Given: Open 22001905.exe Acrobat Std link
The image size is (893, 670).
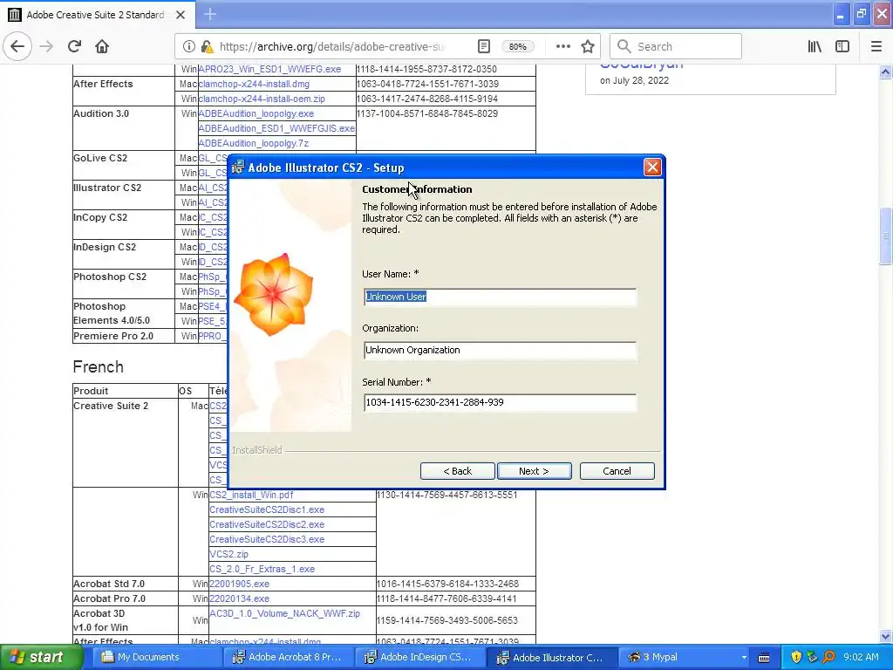Looking at the screenshot, I should [x=239, y=584].
